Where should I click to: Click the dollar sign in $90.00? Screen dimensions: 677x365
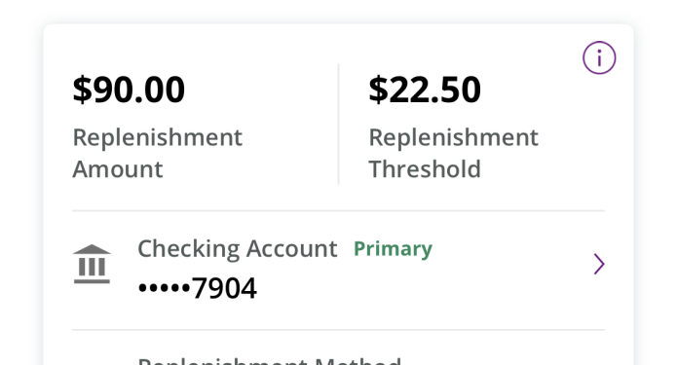click(x=82, y=90)
